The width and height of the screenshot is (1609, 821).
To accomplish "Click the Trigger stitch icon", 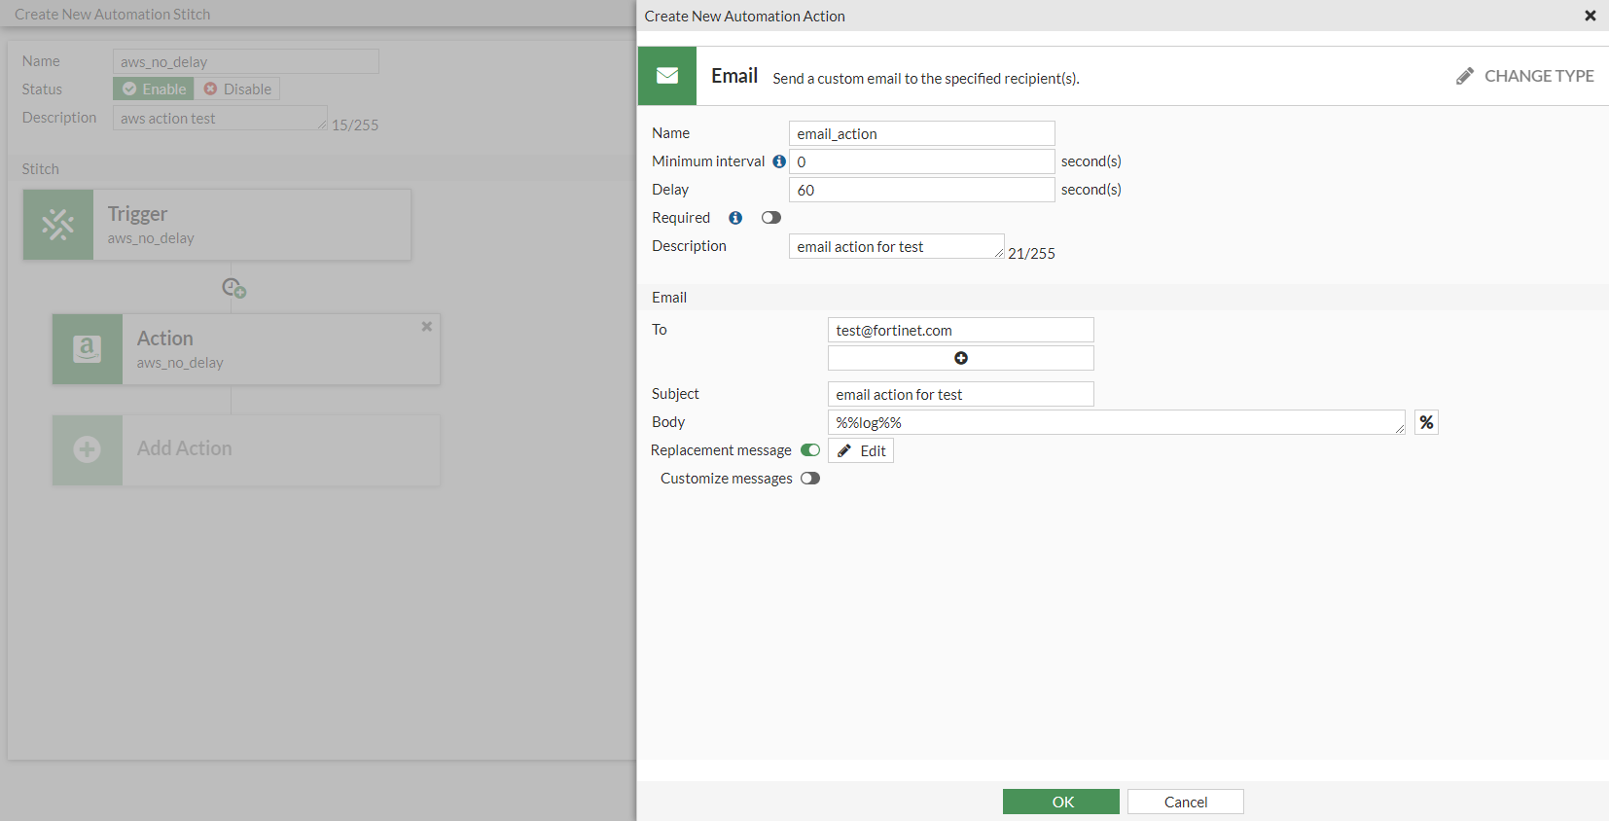I will 58,225.
